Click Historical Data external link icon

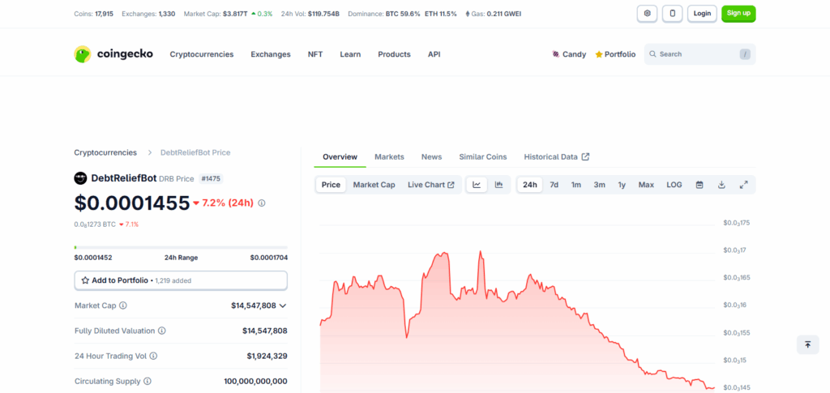(x=585, y=156)
